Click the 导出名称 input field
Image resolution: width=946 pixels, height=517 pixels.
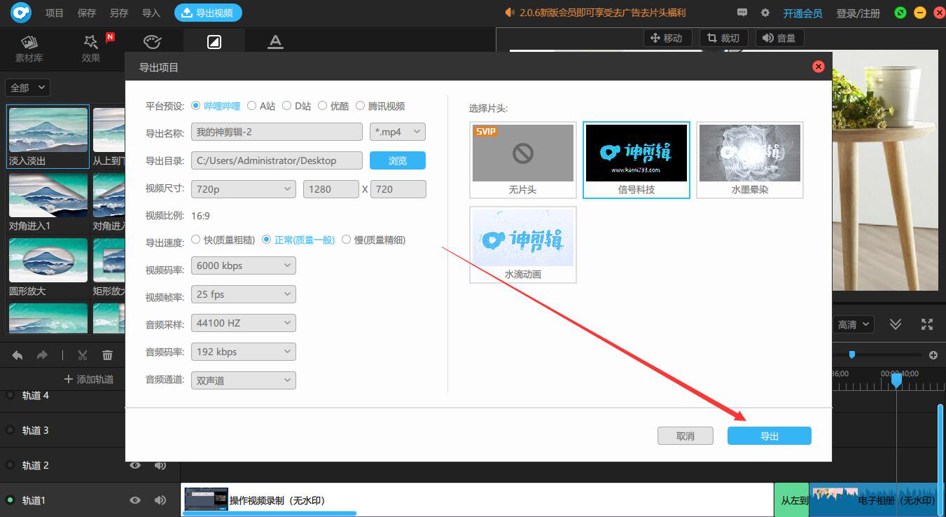click(x=277, y=132)
